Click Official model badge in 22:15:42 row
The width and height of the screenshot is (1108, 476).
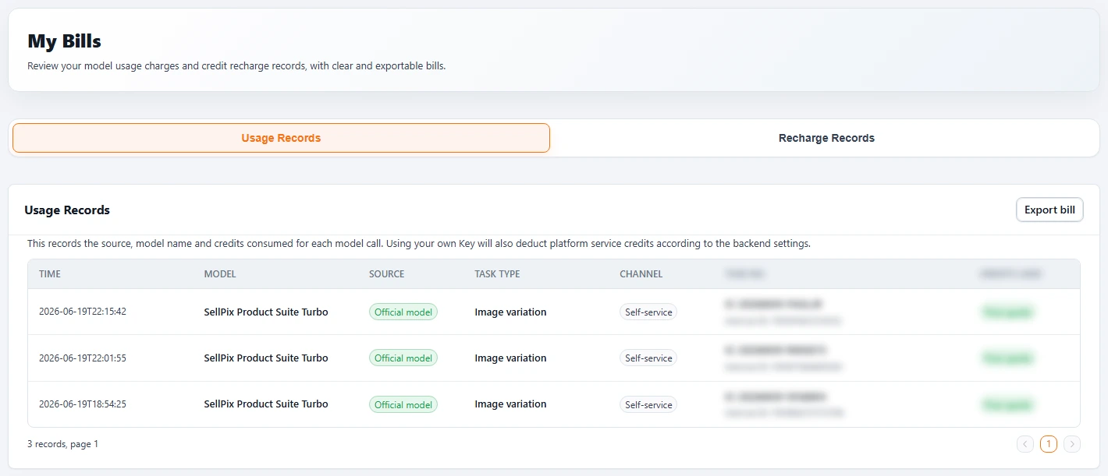403,312
